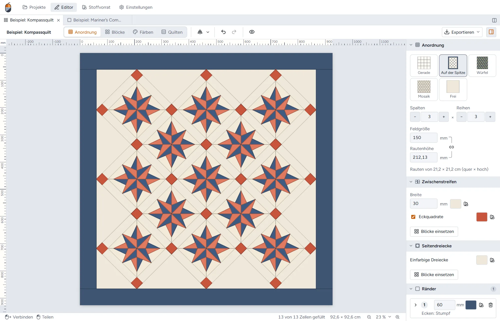Click the Reihen value field
This screenshot has width=500, height=321.
pos(476,117)
